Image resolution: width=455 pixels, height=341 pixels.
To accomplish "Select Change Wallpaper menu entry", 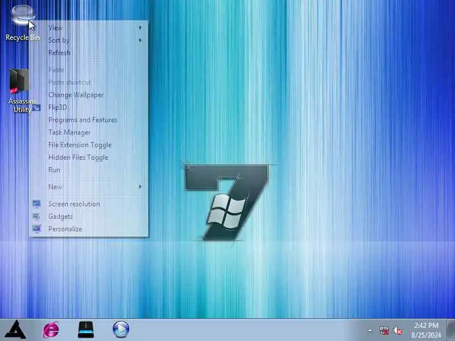I will 89,95.
